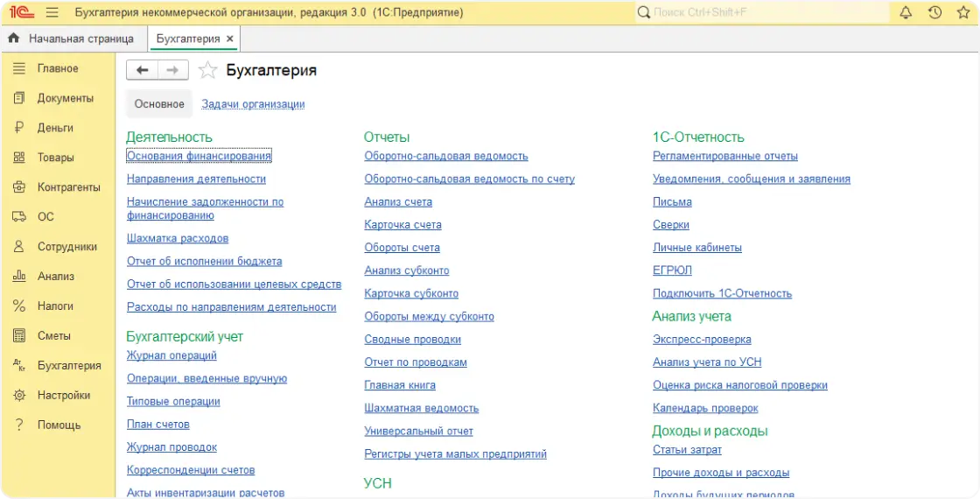
Task: Open Основания финансирования link
Action: pyautogui.click(x=199, y=156)
